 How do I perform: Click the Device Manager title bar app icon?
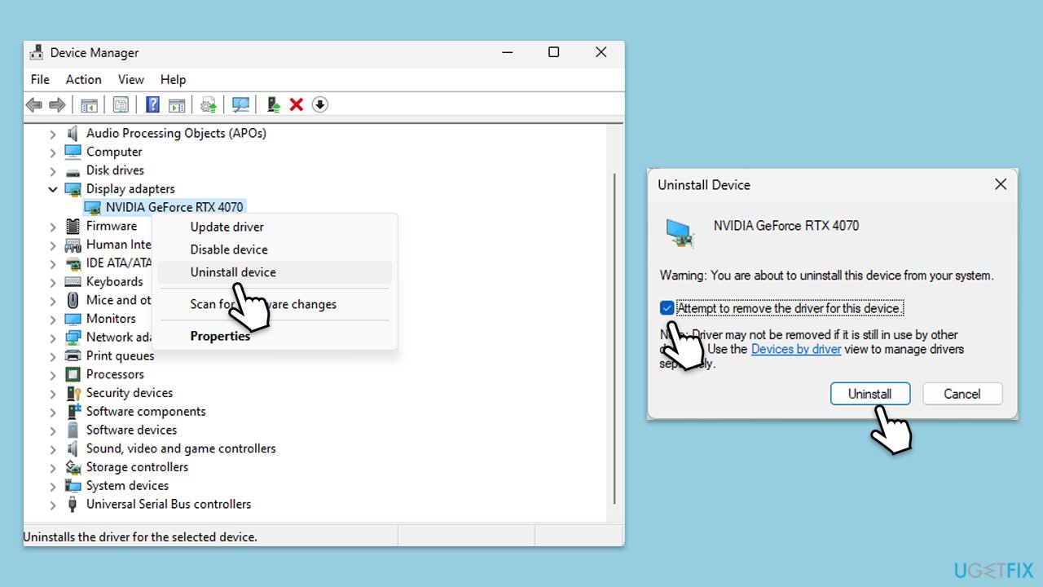coord(37,52)
